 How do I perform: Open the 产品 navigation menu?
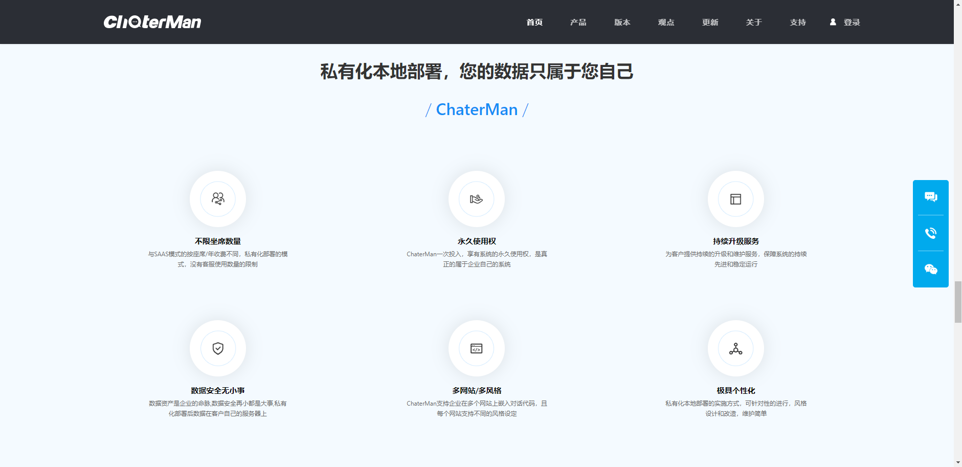click(x=578, y=22)
